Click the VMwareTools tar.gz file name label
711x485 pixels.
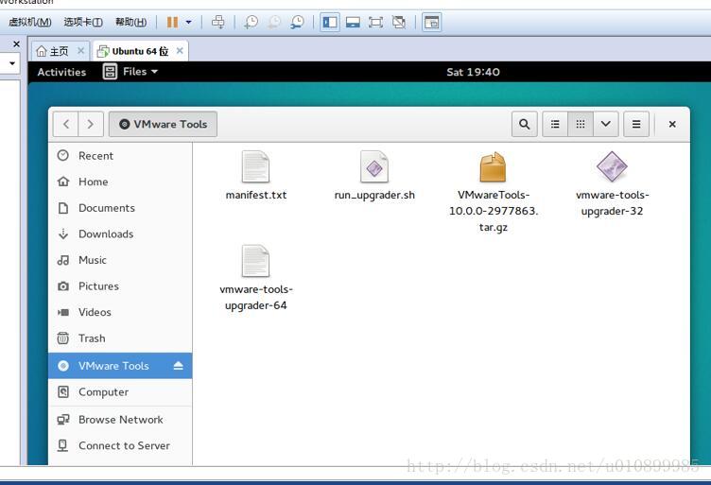[x=494, y=211]
